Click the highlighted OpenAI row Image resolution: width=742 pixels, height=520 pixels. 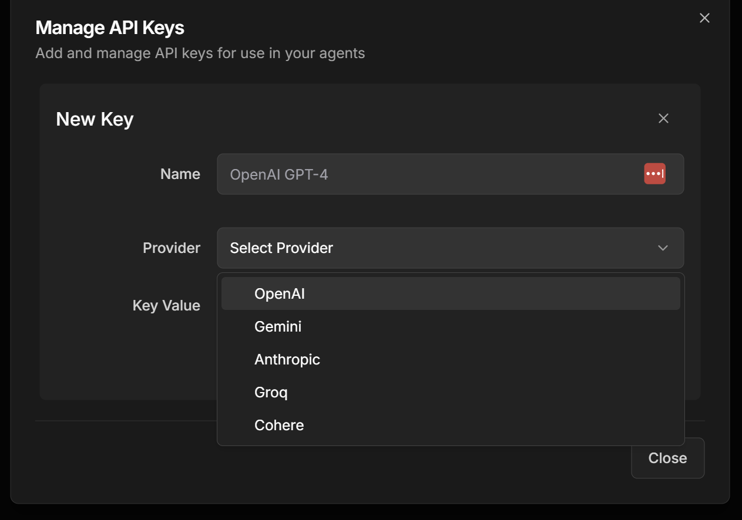click(x=451, y=293)
